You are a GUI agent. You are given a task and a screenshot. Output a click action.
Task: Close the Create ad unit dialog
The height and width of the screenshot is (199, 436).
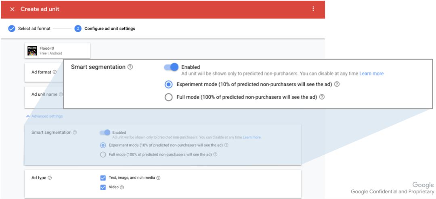[x=12, y=9]
